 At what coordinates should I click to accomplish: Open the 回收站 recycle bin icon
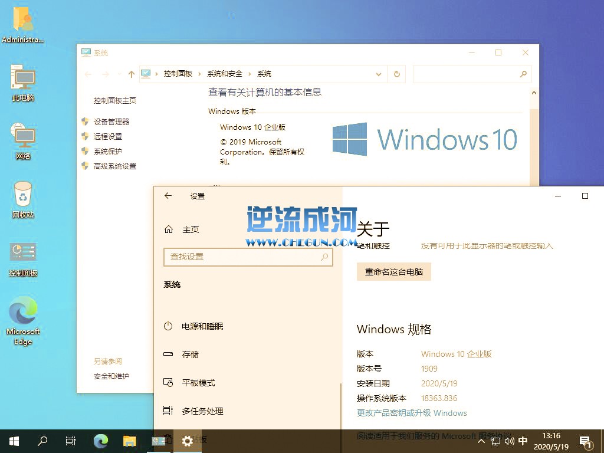pos(23,199)
